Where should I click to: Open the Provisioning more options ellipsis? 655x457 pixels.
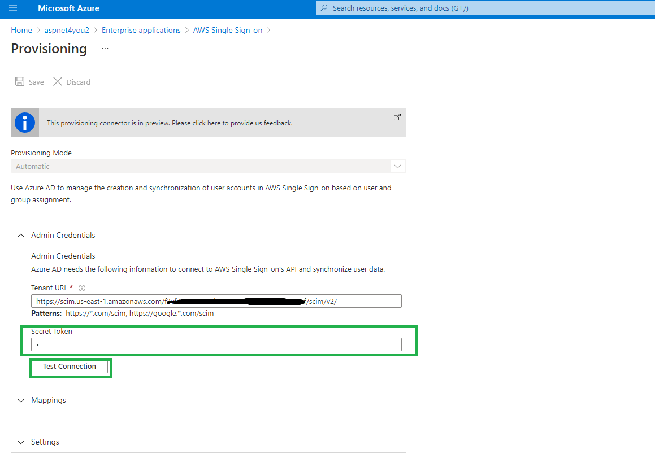pyautogui.click(x=105, y=49)
